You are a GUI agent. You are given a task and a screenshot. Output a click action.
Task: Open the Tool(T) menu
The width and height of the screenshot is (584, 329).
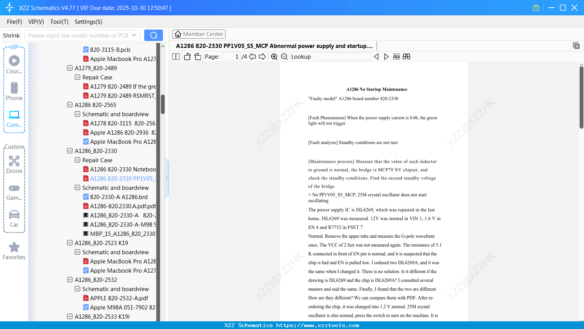pyautogui.click(x=59, y=22)
